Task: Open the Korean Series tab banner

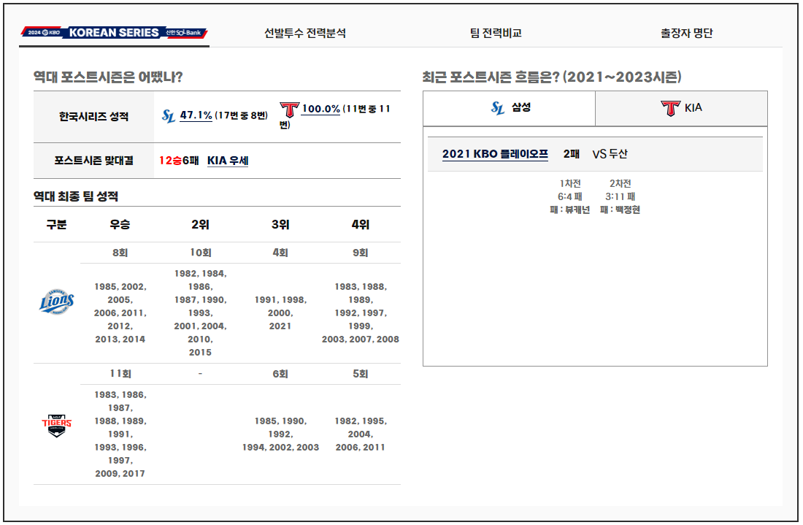Action: tap(114, 32)
